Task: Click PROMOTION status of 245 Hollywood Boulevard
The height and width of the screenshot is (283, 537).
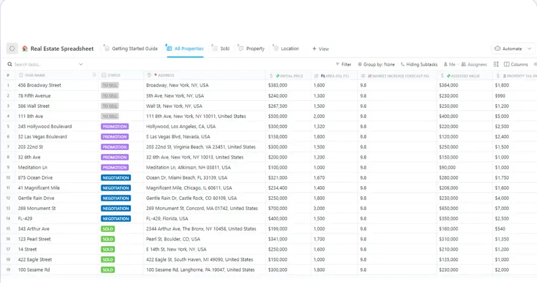Action: click(x=115, y=126)
